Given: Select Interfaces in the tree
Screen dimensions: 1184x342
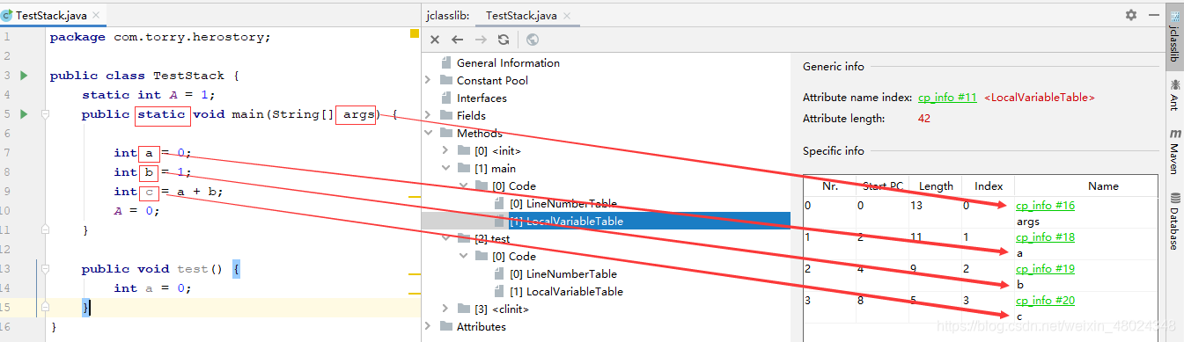Looking at the screenshot, I should click(x=482, y=98).
